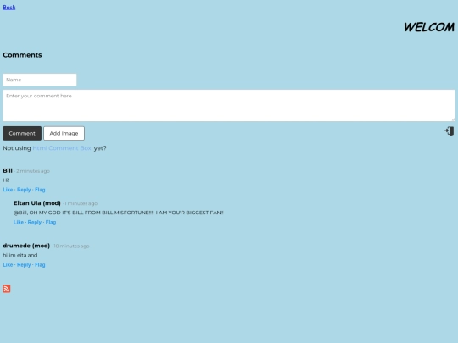The image size is (458, 343).
Task: Reply to drumede's comment
Action: tap(24, 265)
